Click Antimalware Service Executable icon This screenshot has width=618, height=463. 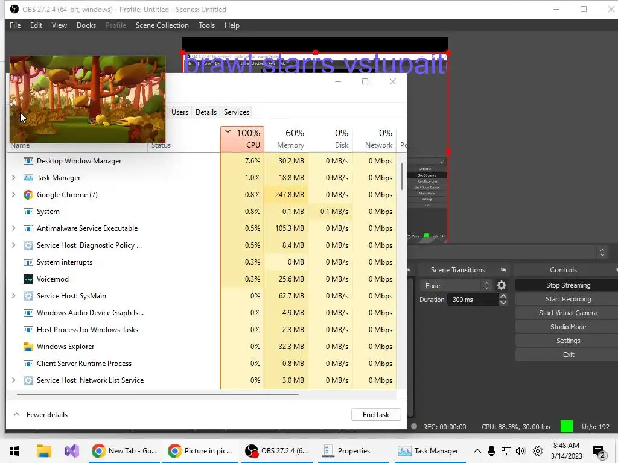[28, 228]
